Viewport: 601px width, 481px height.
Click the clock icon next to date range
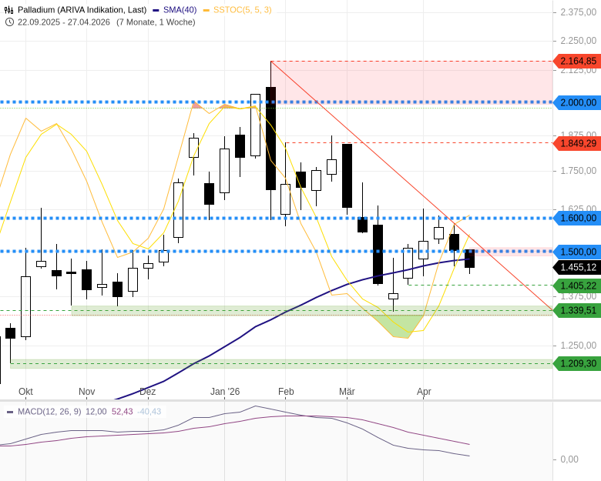pos(9,22)
